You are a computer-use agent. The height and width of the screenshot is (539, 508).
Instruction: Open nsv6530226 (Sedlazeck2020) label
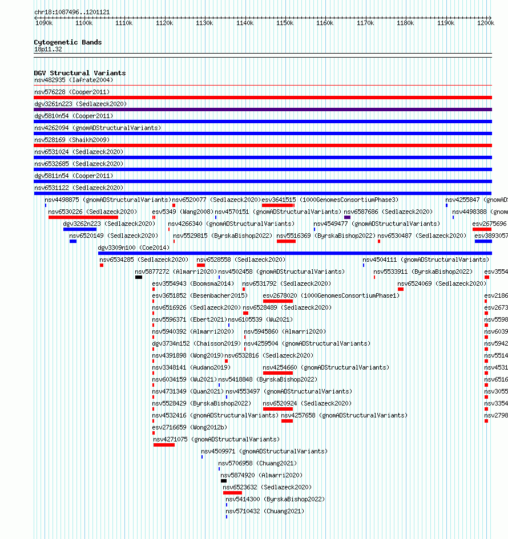92,212
